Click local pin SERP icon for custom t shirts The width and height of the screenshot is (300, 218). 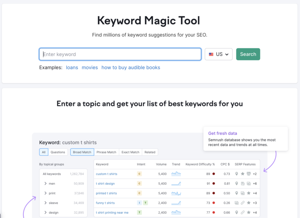237,174
